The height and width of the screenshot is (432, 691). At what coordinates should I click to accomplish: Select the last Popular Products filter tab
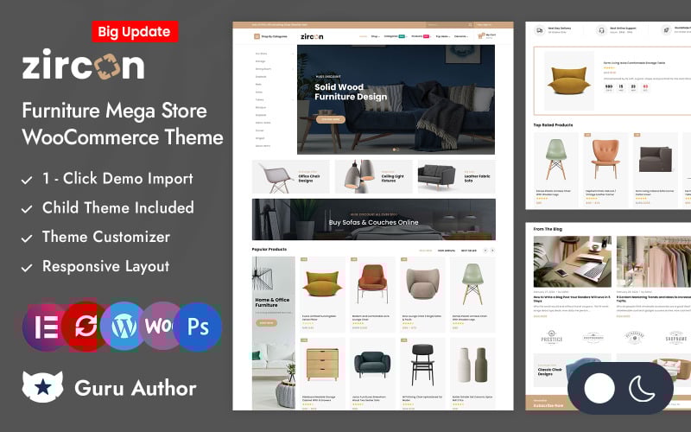[x=468, y=251]
